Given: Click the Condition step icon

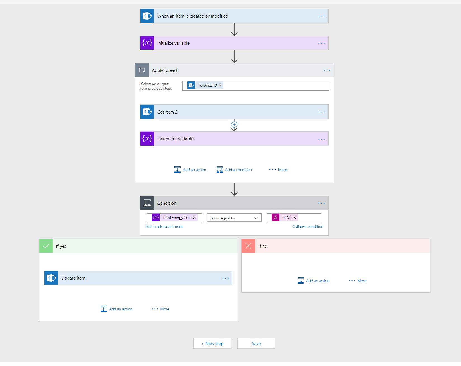Looking at the screenshot, I should (x=147, y=203).
